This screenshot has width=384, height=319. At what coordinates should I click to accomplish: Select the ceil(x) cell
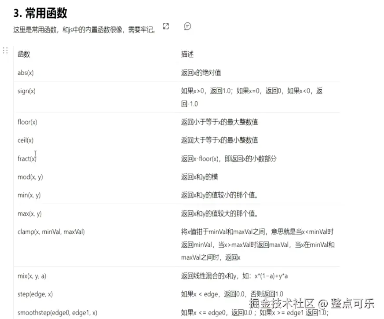(x=26, y=140)
